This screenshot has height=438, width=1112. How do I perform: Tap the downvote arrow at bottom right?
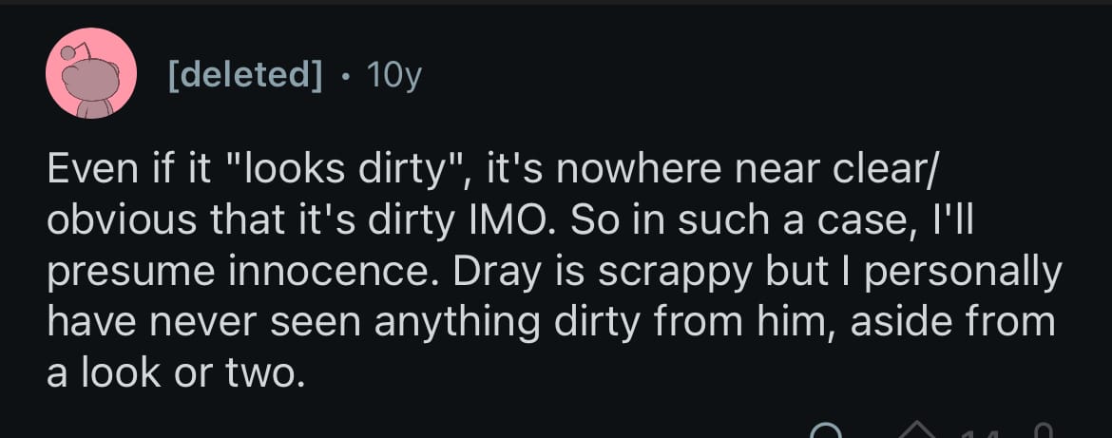1042,432
